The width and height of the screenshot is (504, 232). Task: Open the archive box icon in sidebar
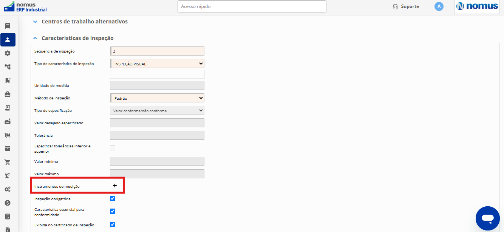pos(8,148)
